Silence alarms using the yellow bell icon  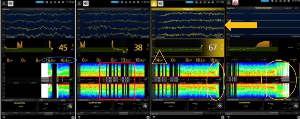154,4
